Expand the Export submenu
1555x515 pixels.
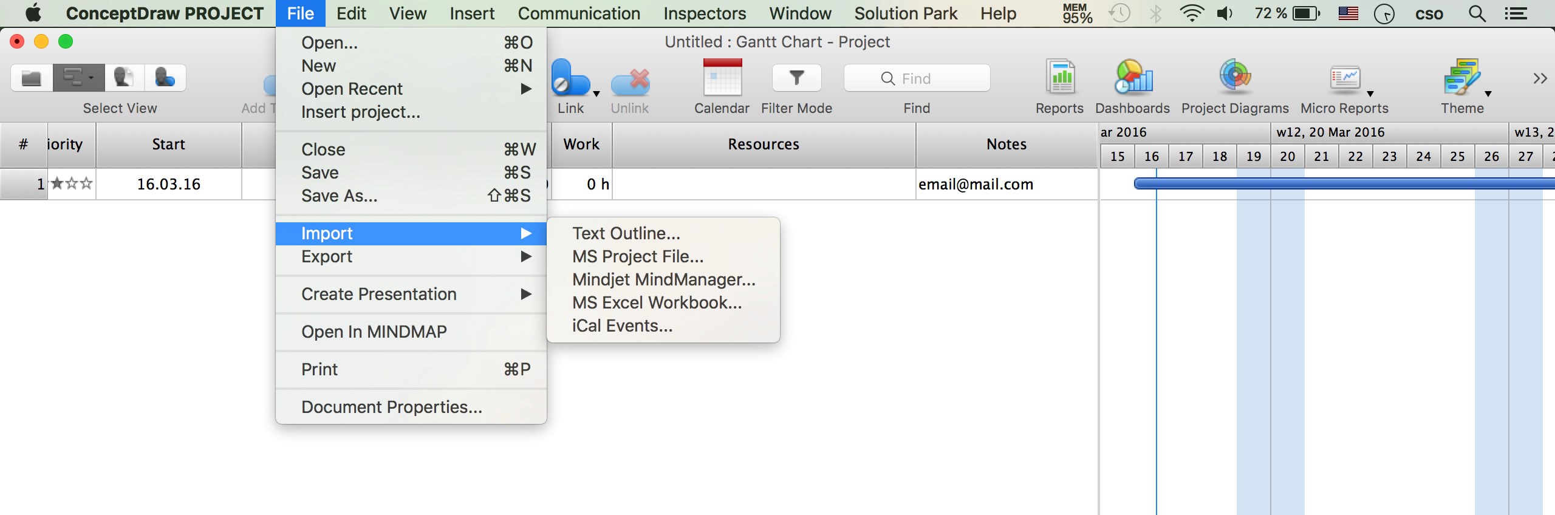click(411, 256)
